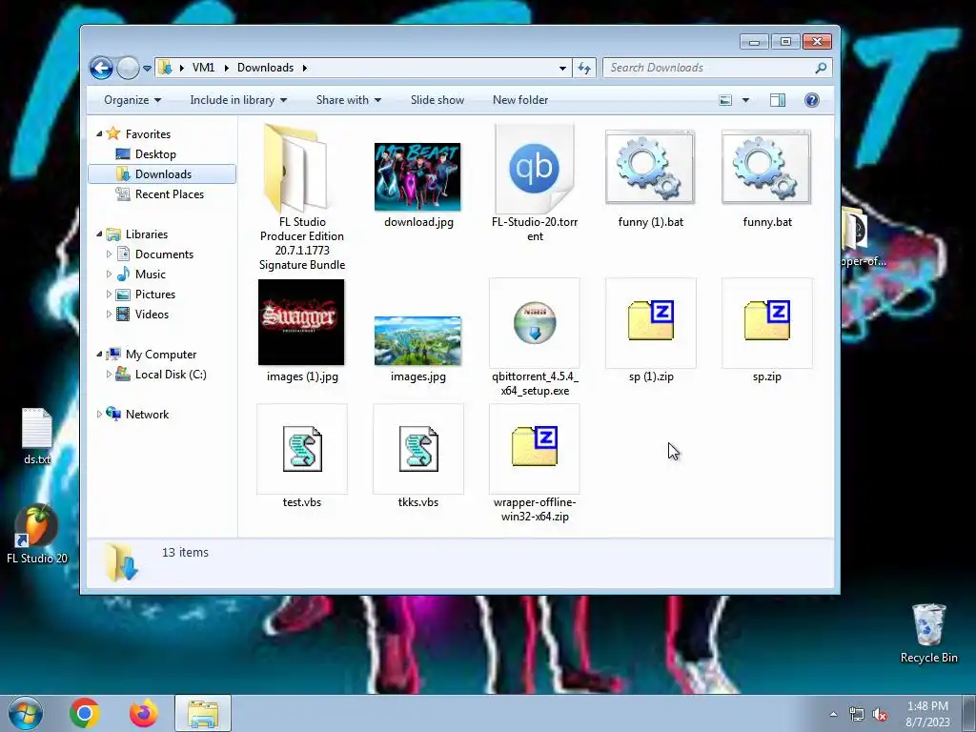
Task: Collapse the My Computer group
Action: click(x=99, y=355)
